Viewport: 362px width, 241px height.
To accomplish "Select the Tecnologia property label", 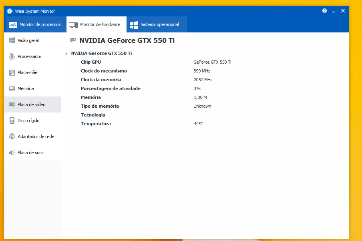I will click(x=93, y=115).
